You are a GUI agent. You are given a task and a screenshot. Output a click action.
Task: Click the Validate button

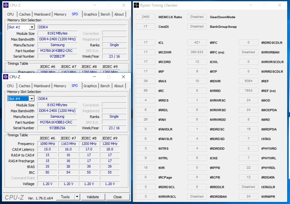pyautogui.click(x=93, y=197)
